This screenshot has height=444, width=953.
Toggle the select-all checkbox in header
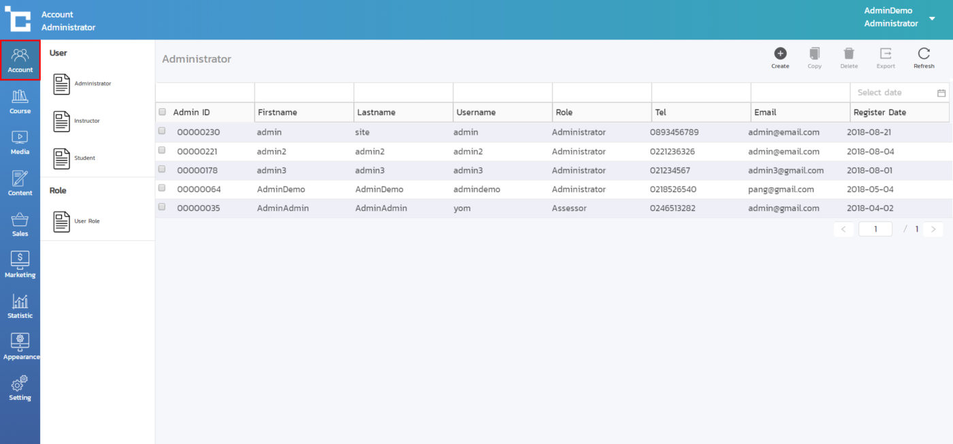162,112
